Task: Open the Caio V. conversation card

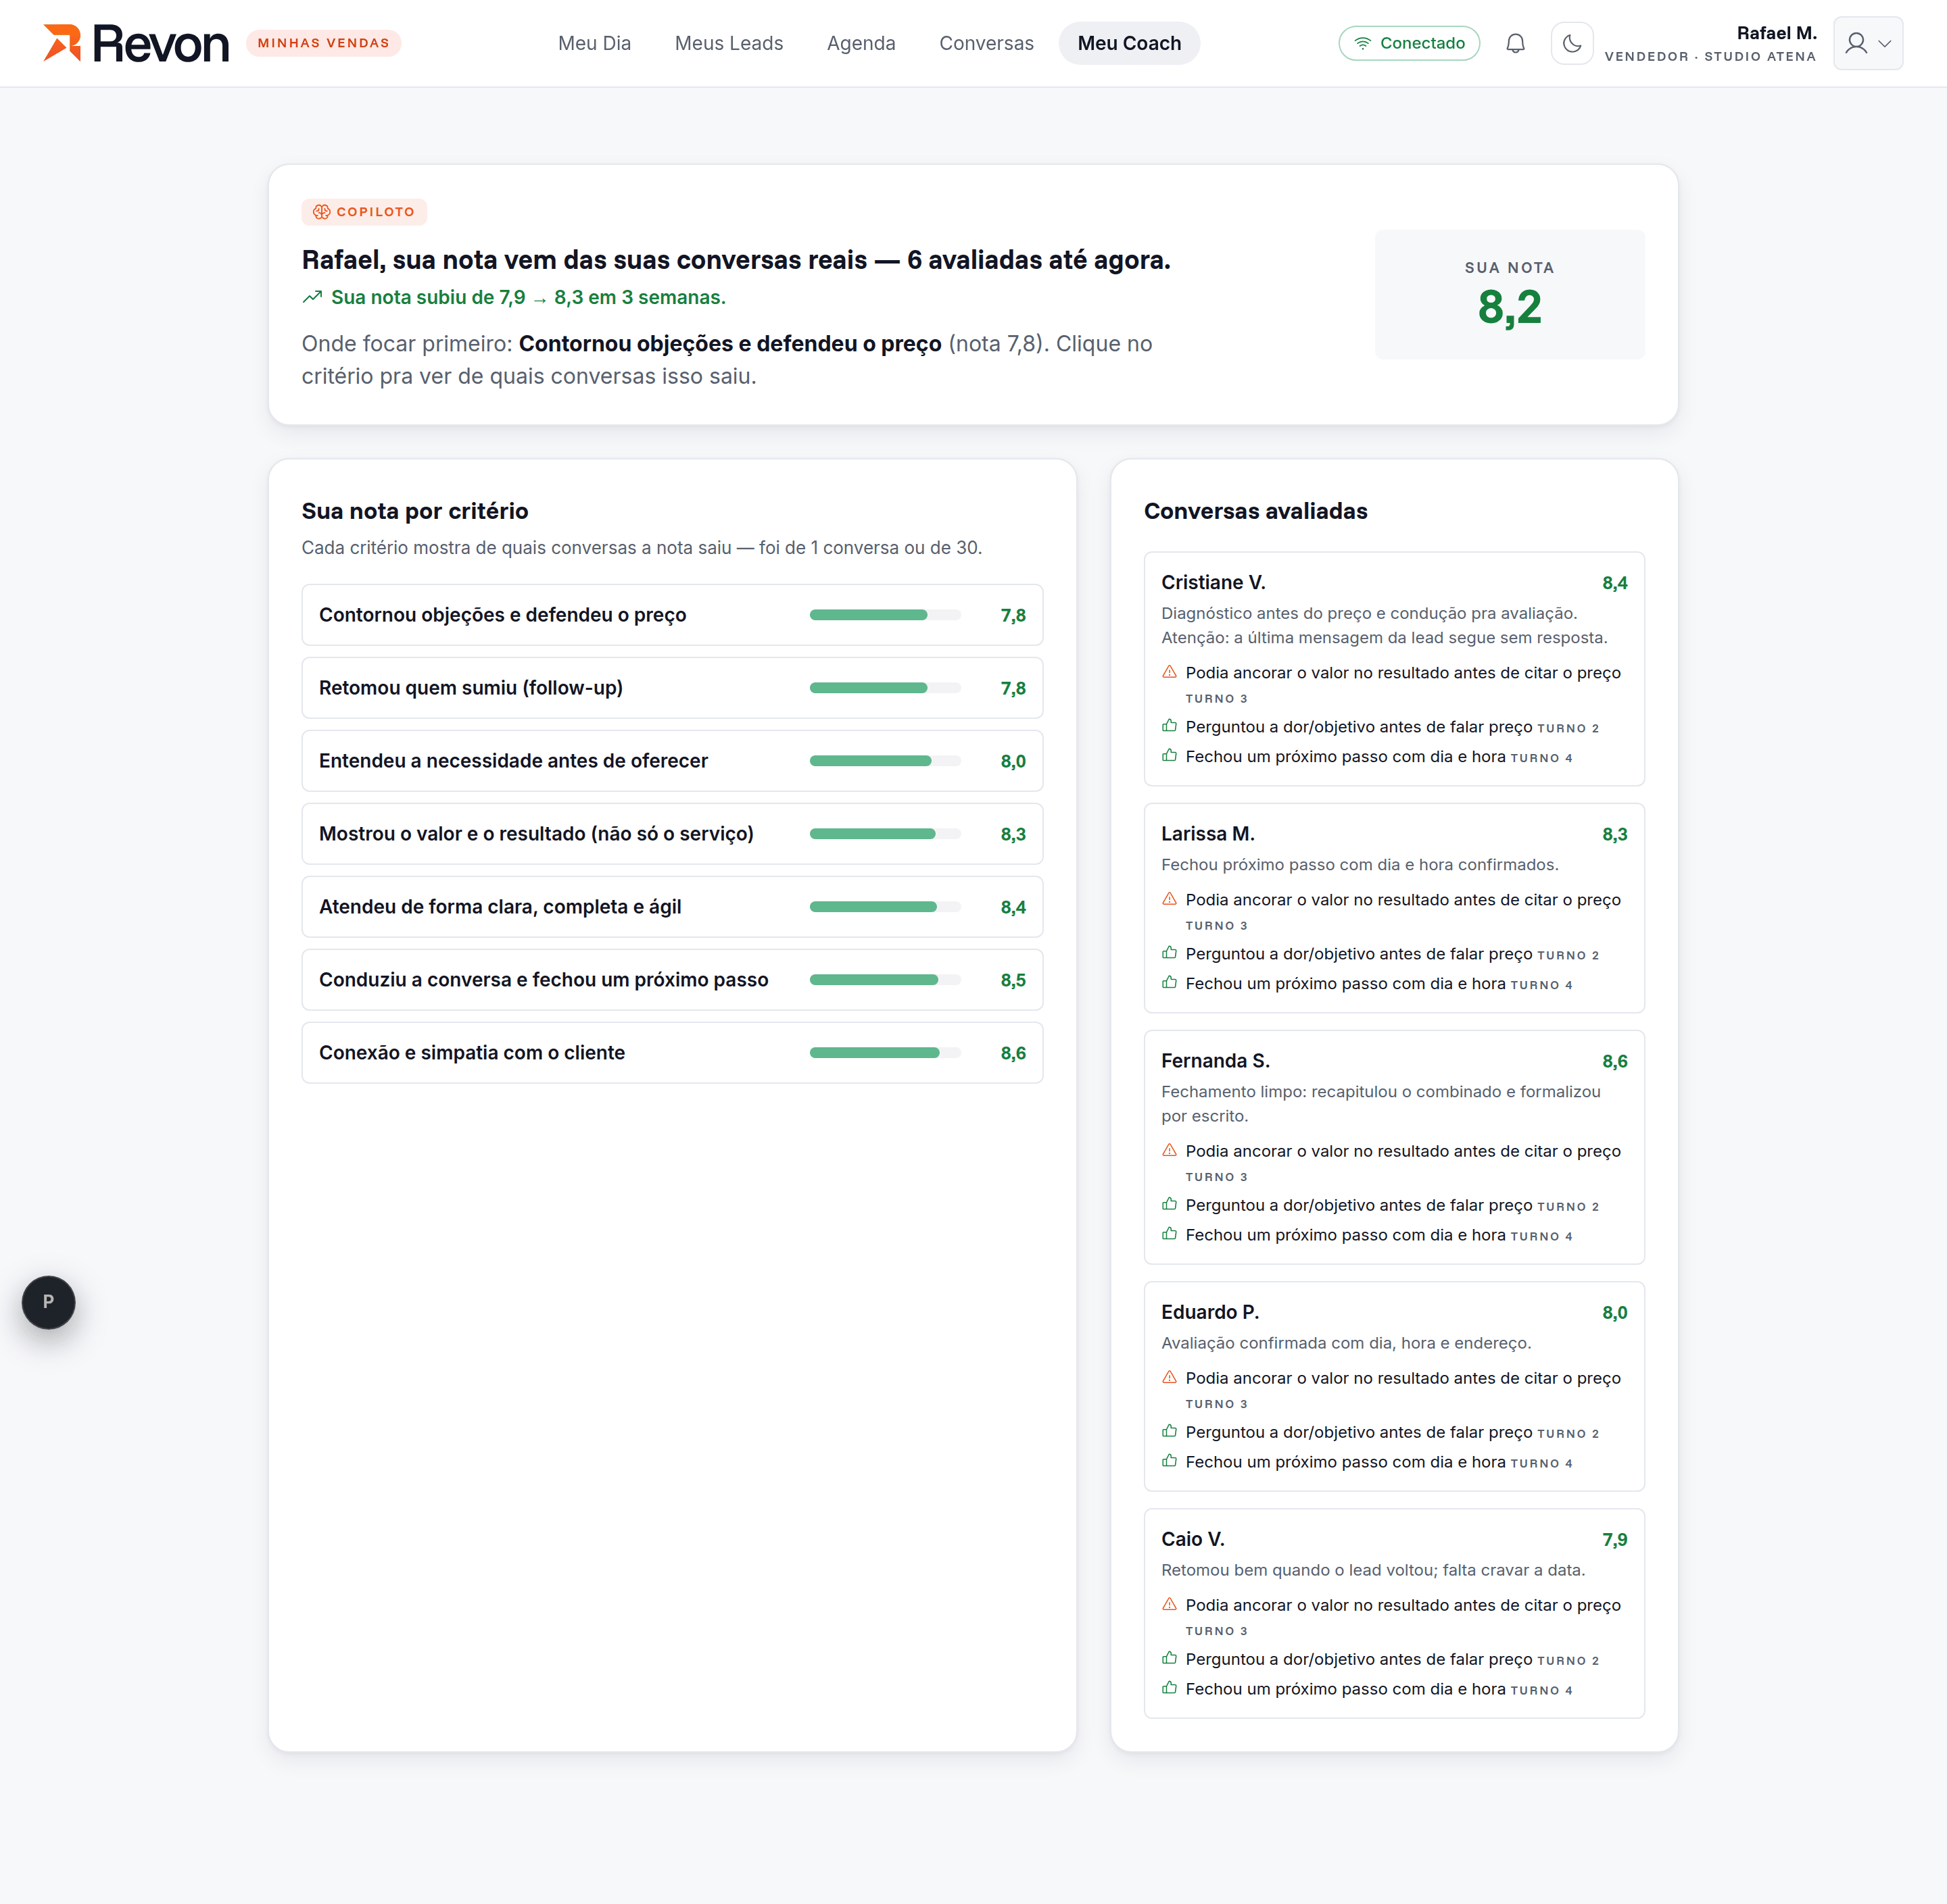Action: [x=1394, y=1613]
